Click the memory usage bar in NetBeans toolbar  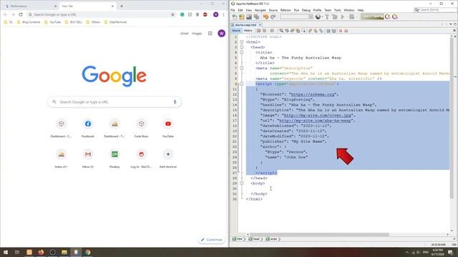pos(372,17)
